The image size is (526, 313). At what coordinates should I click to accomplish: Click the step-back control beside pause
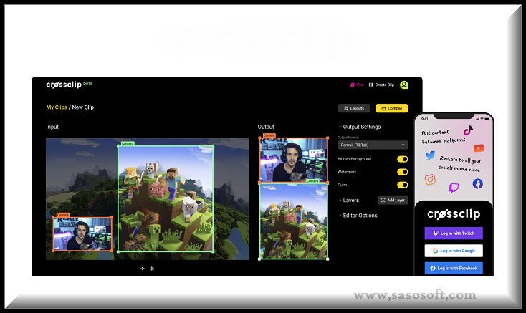click(x=142, y=269)
